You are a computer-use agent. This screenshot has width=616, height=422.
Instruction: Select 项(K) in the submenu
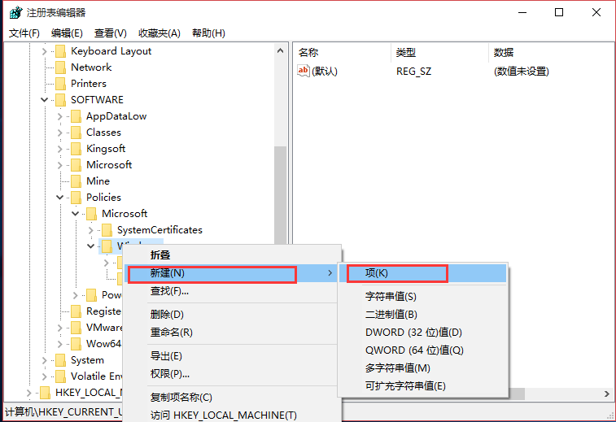pyautogui.click(x=423, y=273)
